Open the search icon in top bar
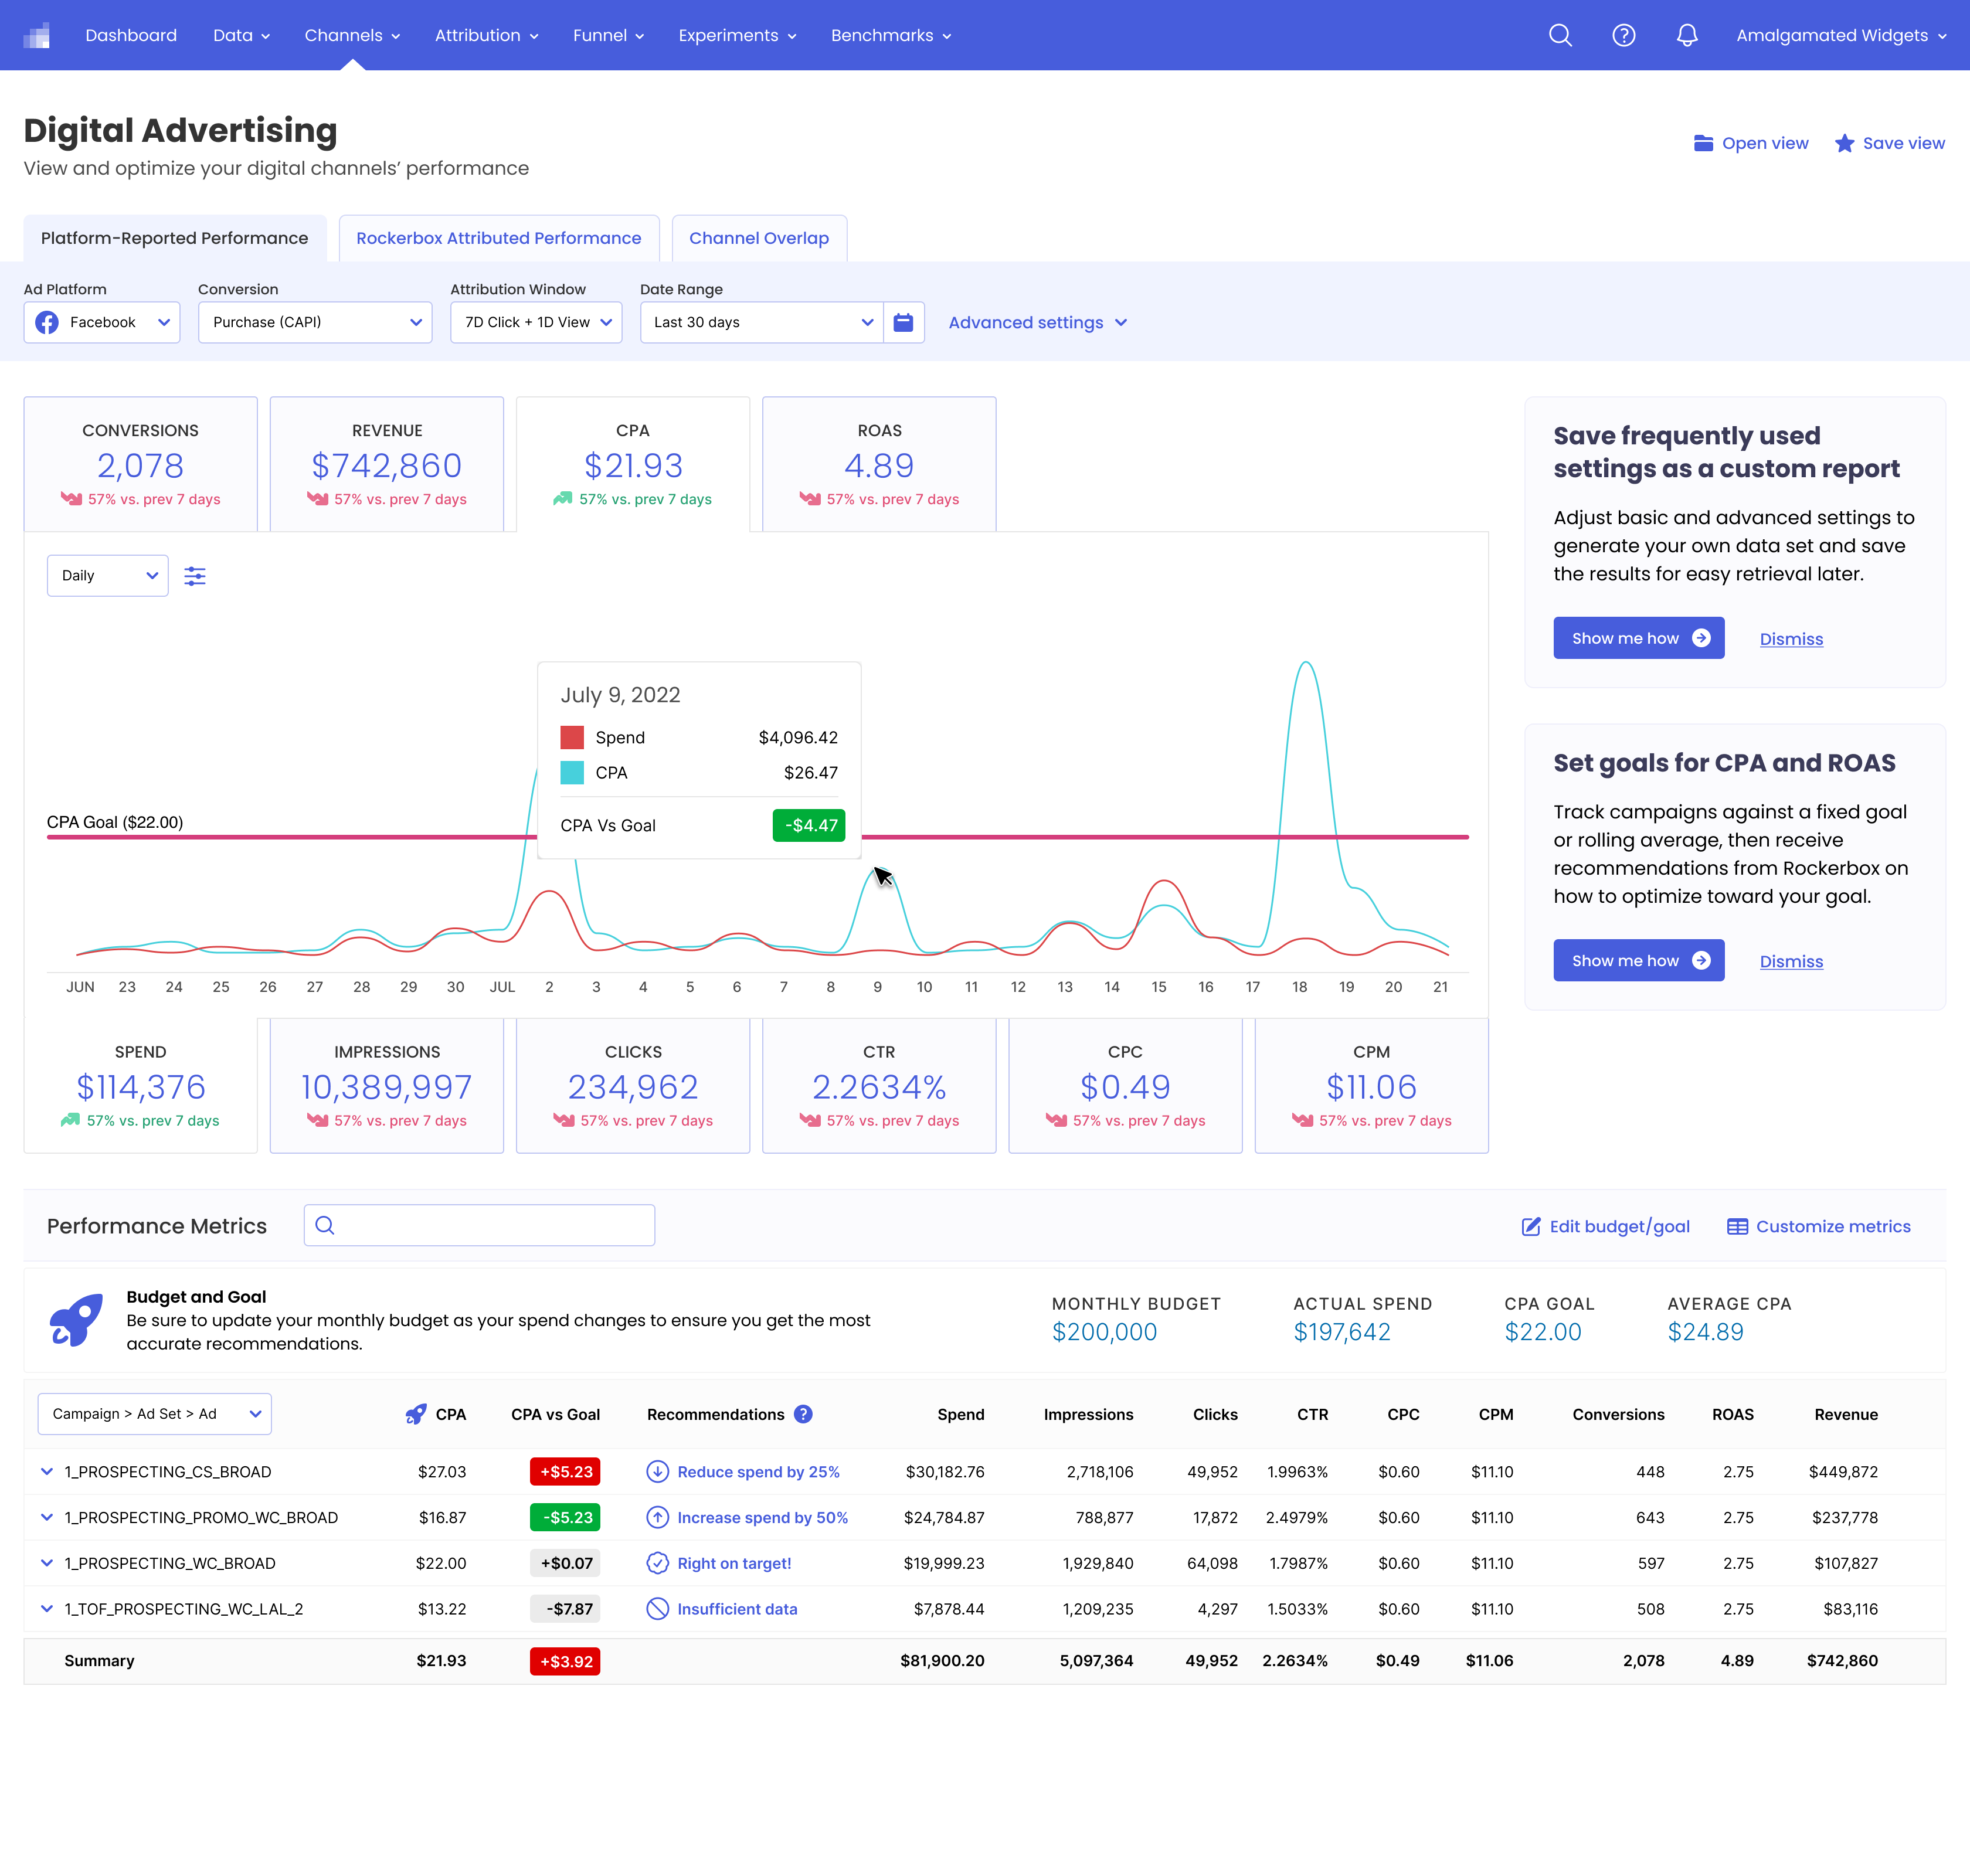The height and width of the screenshot is (1876, 1970). 1560,35
